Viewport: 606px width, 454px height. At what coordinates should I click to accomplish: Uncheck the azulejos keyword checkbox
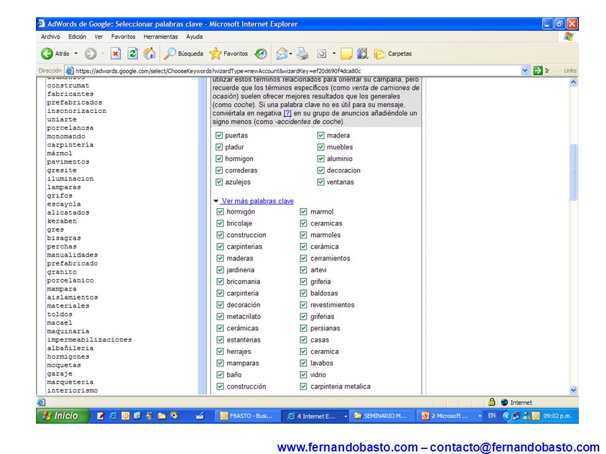coord(219,182)
